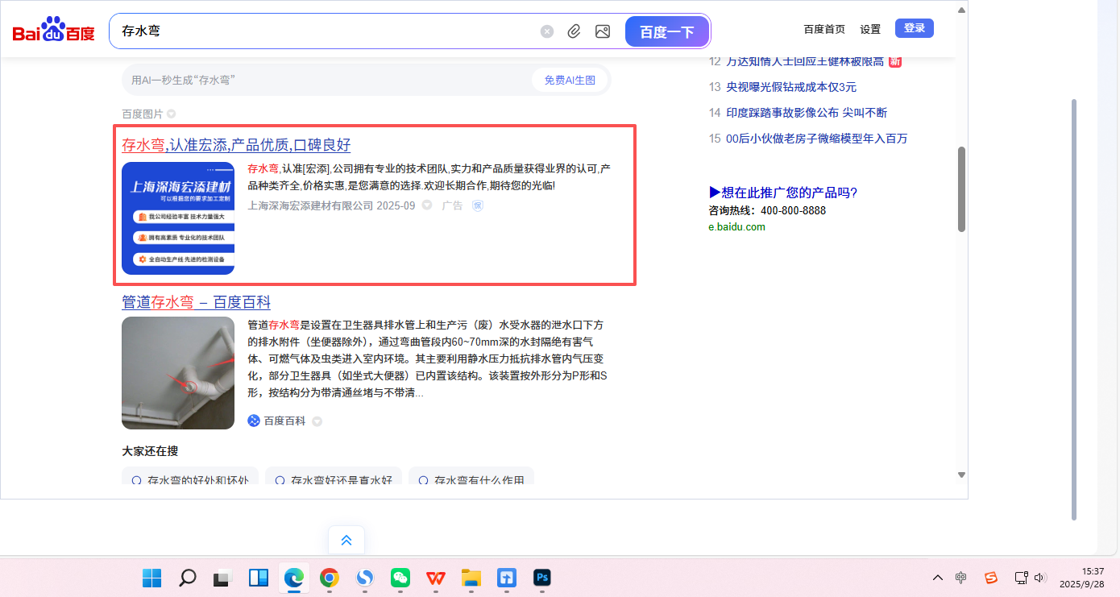
Task: Open image search via picture icon
Action: [602, 31]
